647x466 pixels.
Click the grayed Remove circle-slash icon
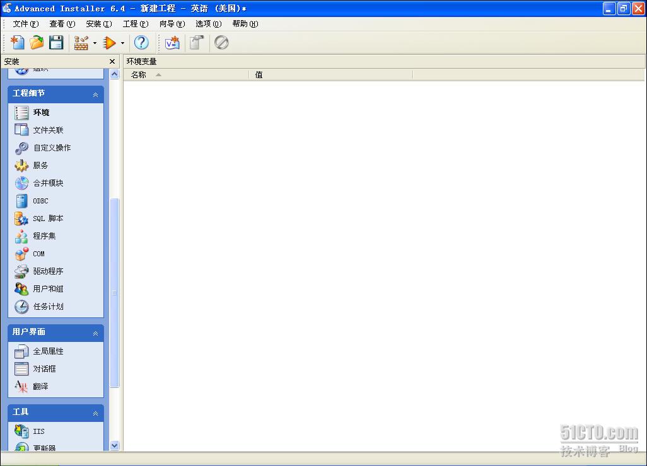pyautogui.click(x=221, y=42)
